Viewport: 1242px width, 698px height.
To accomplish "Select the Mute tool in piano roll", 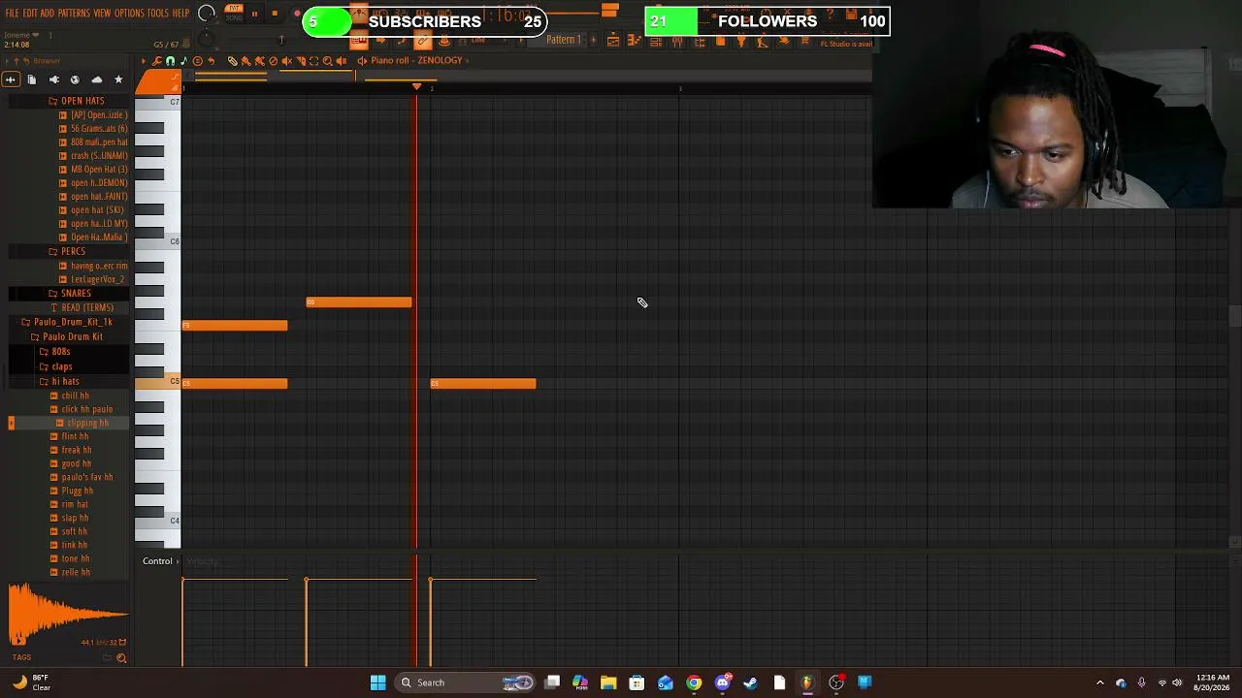I will point(273,61).
